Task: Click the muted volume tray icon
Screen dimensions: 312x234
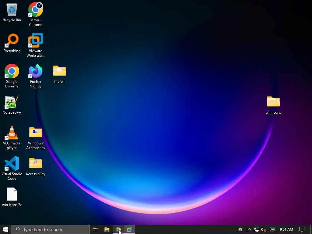Action: click(x=264, y=229)
